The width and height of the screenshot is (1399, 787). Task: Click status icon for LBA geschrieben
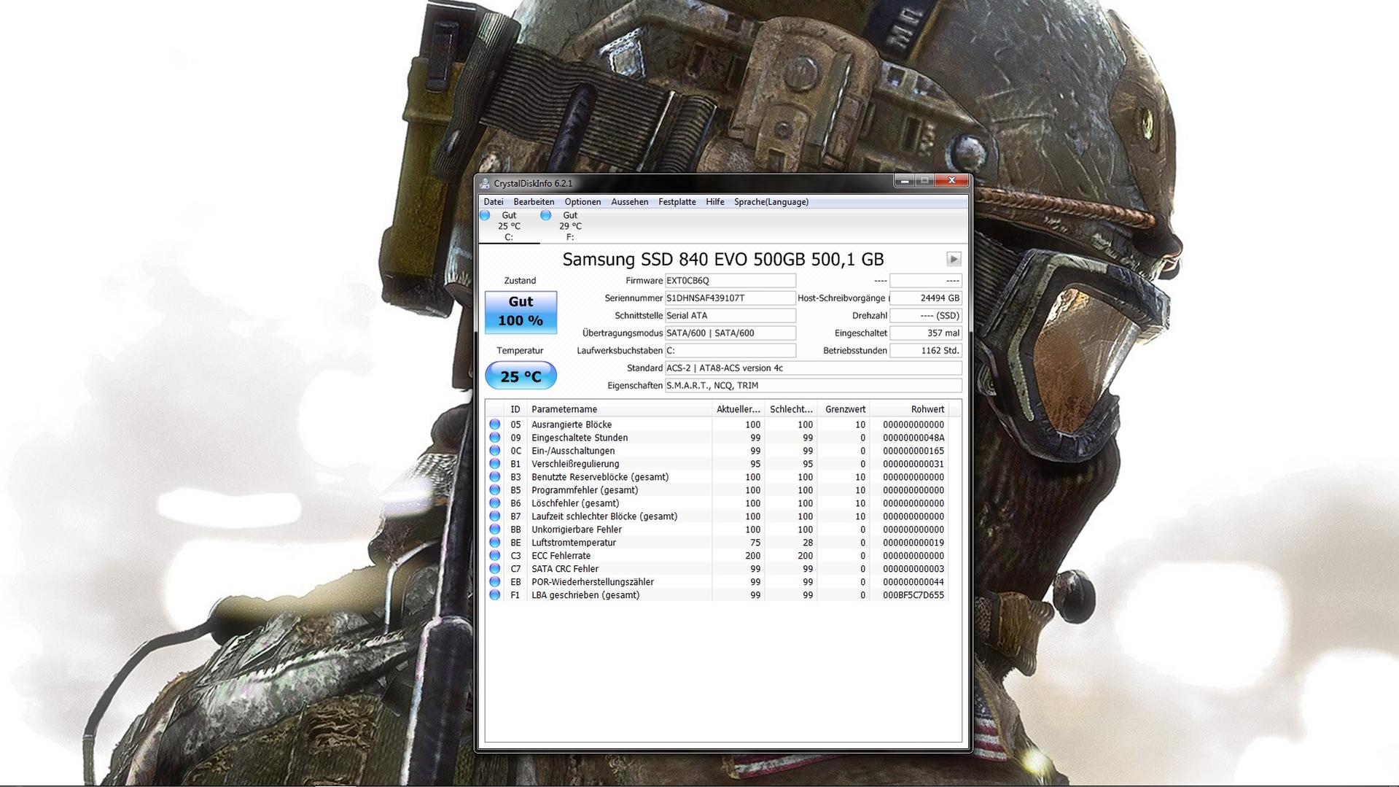pyautogui.click(x=495, y=595)
